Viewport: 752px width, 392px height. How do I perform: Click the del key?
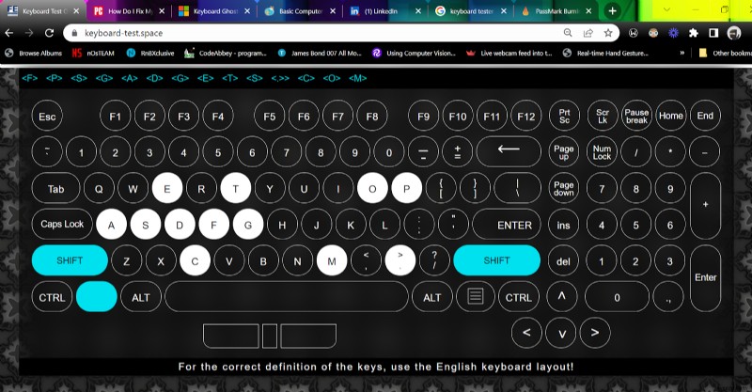tap(563, 261)
